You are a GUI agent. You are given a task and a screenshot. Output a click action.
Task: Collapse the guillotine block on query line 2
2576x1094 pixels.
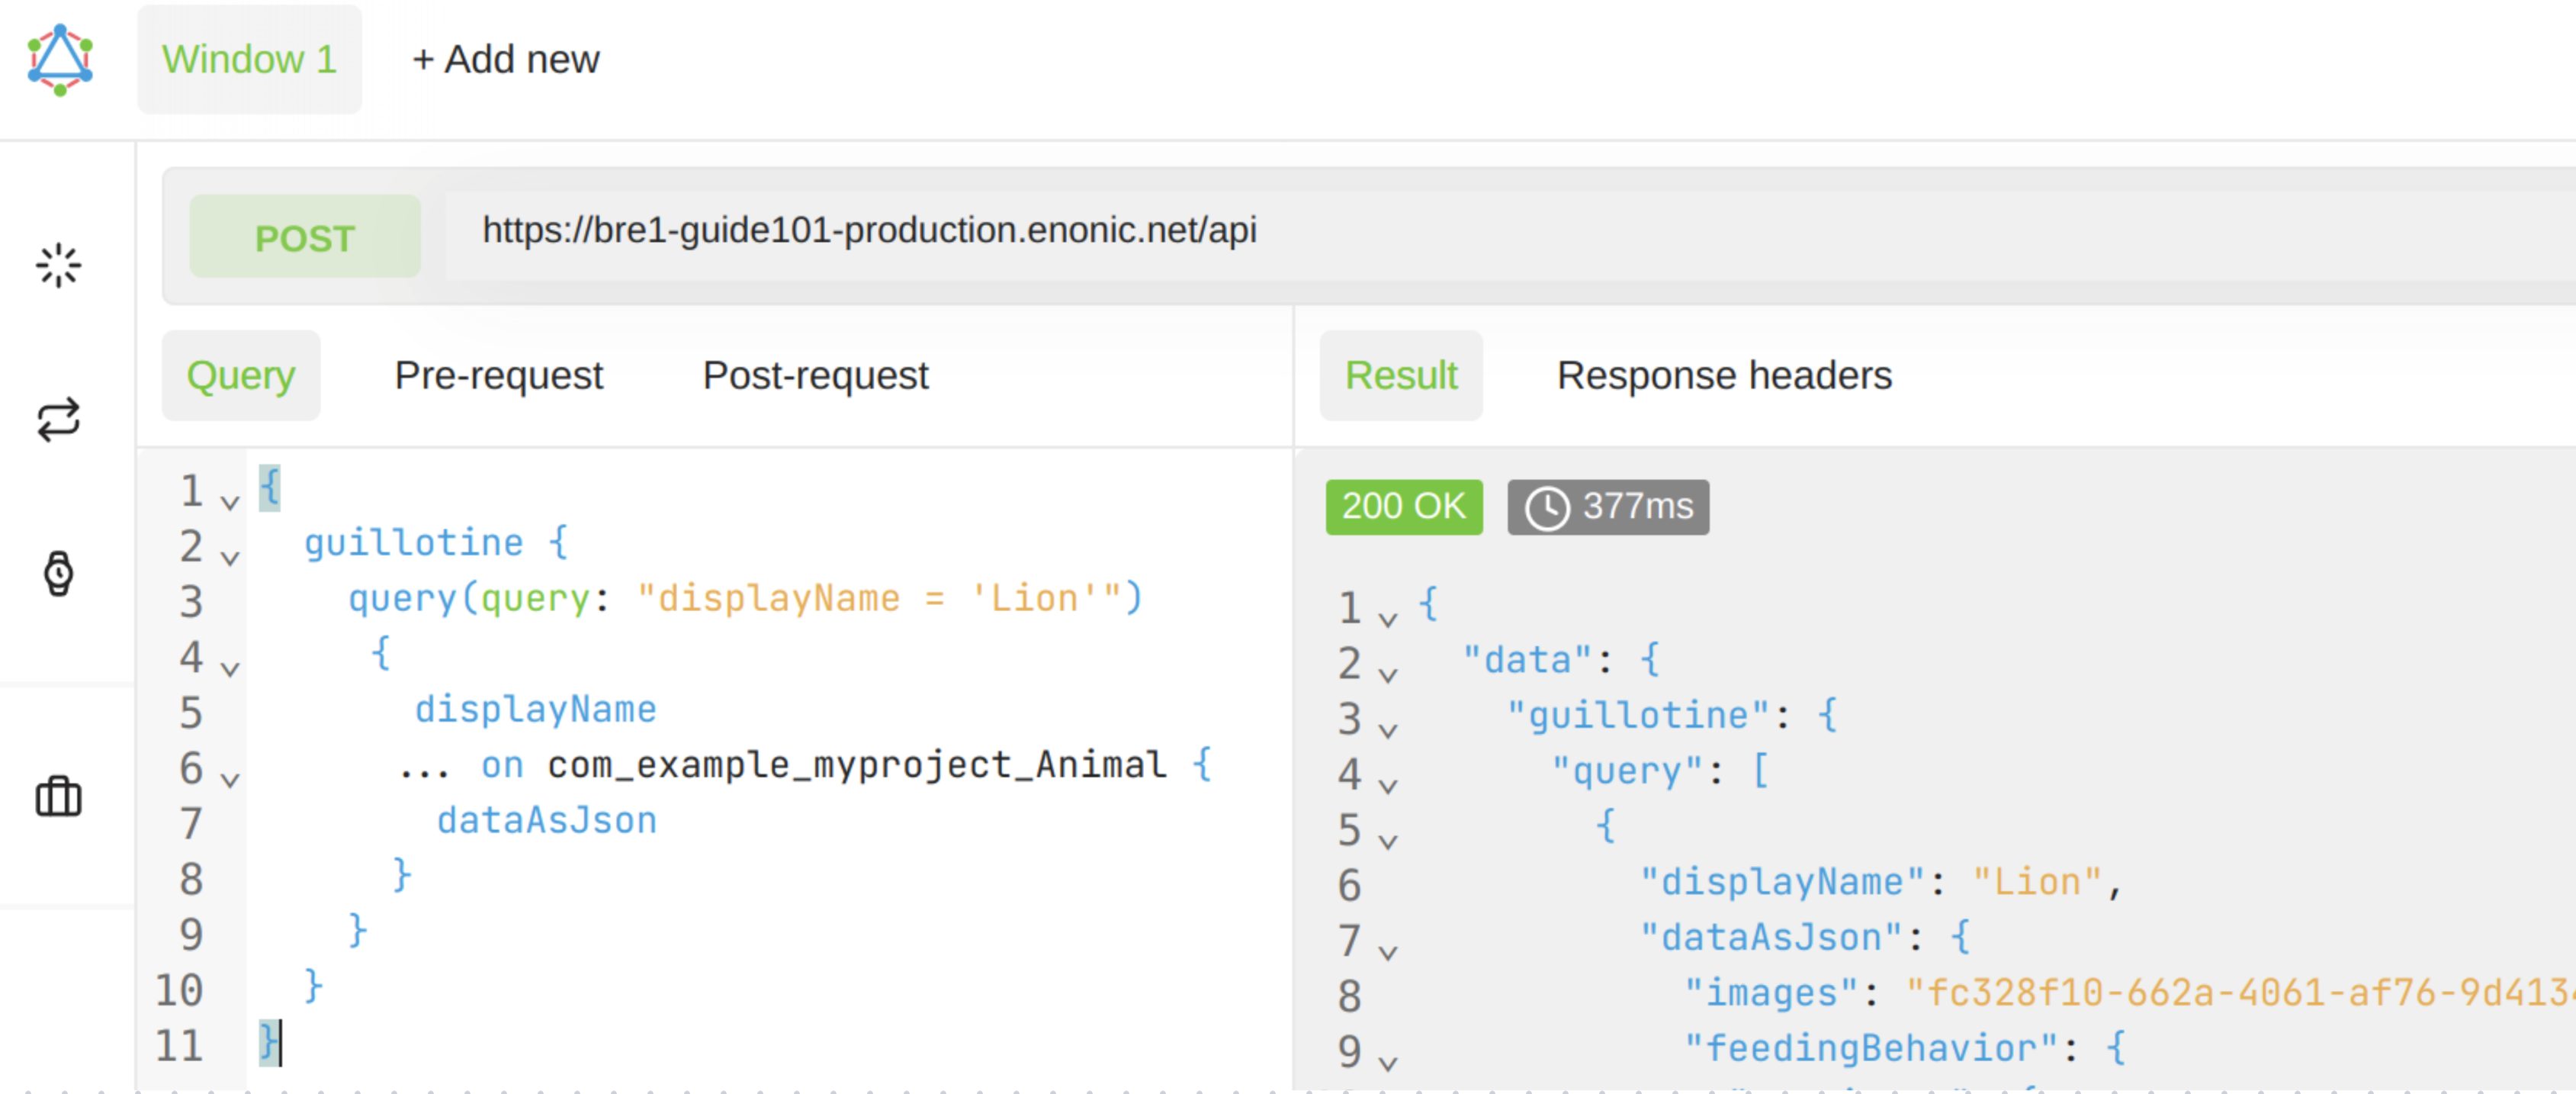230,558
